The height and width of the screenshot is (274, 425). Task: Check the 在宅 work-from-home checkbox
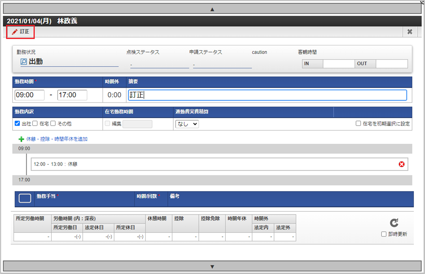35,124
